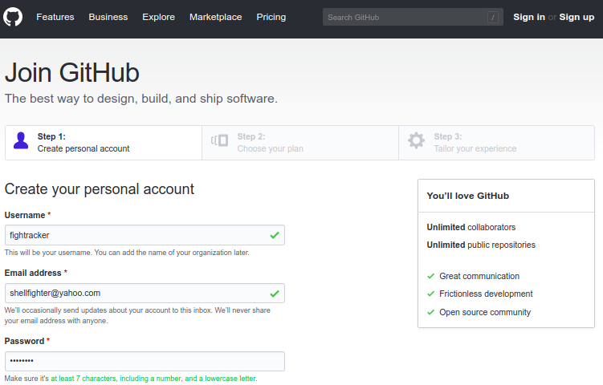Go to the Explore page

[x=158, y=17]
